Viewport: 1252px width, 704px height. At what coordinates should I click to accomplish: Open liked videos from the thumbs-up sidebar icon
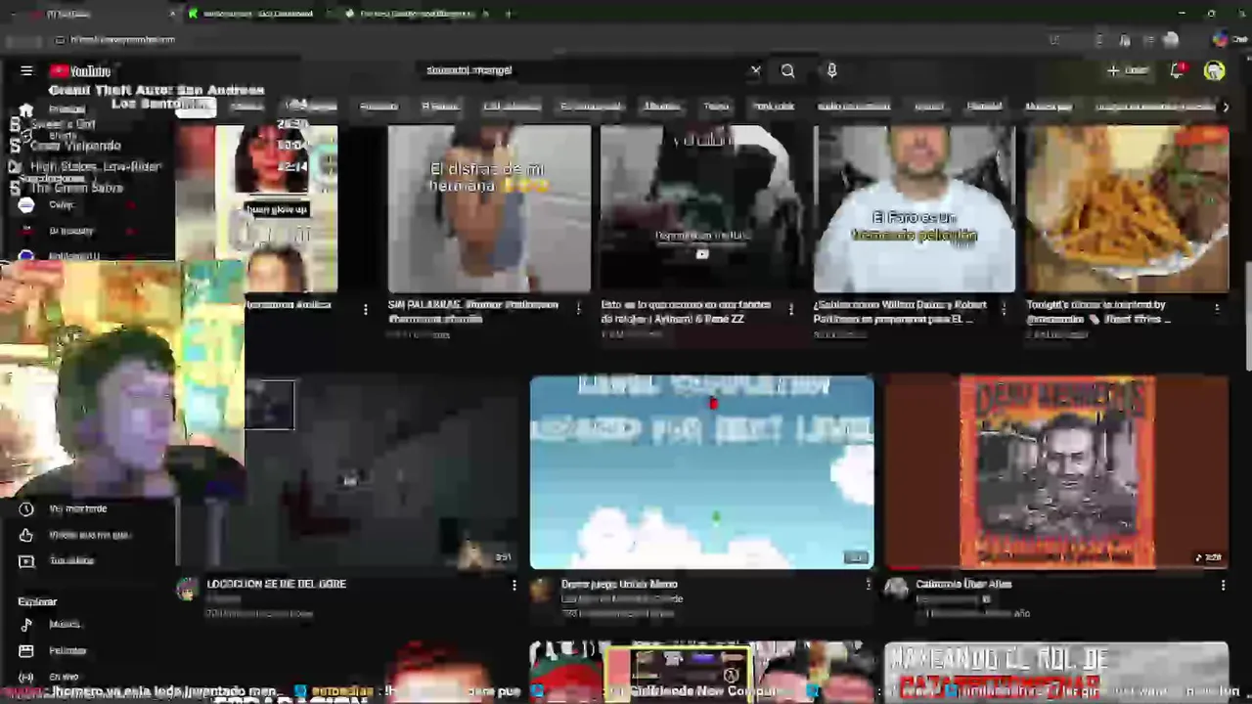[x=25, y=535]
